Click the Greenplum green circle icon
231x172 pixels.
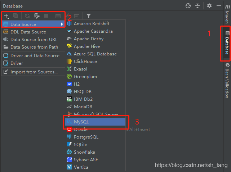pos(69,76)
